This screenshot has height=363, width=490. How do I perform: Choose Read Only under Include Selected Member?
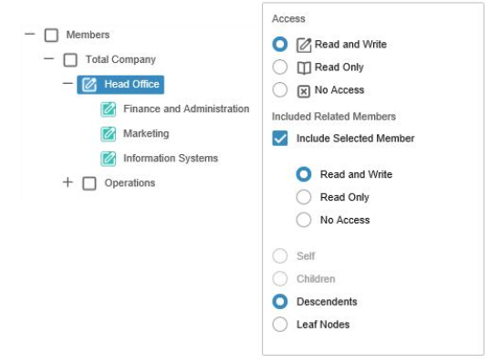[304, 197]
